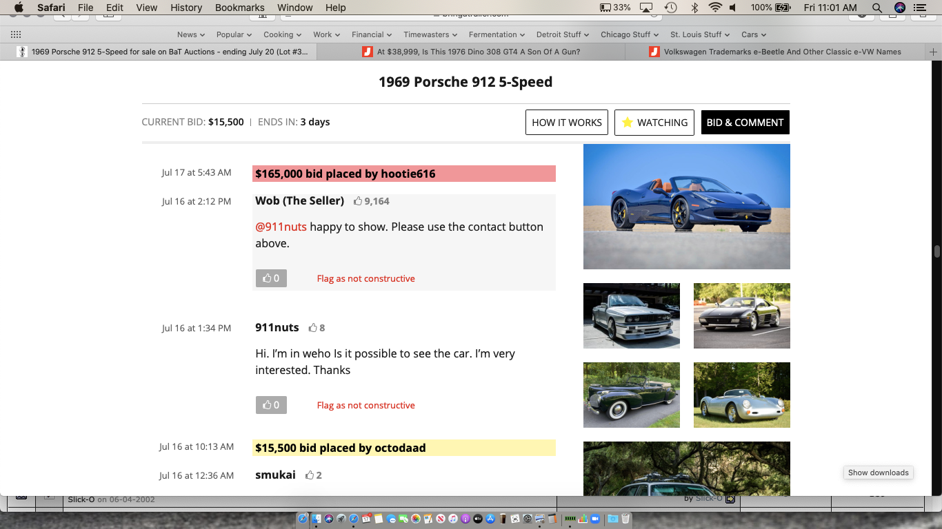The height and width of the screenshot is (529, 942).
Task: Click the volume speaker icon
Action: click(732, 8)
